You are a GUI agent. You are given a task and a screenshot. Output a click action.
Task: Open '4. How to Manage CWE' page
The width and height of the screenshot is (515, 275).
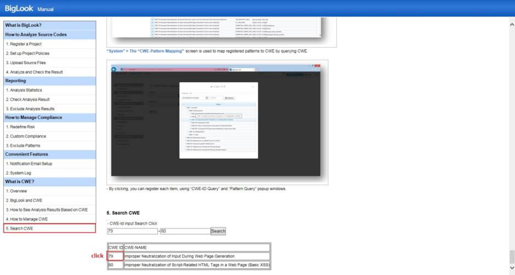click(49, 219)
